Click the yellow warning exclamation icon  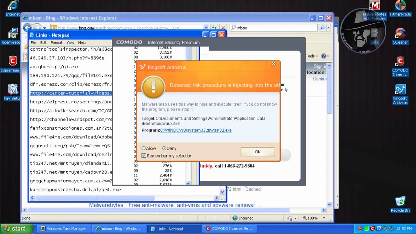(x=153, y=87)
